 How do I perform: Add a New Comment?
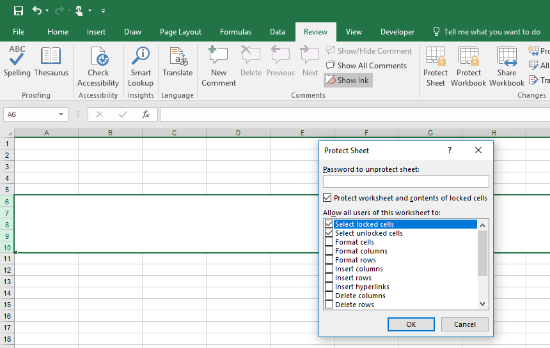click(219, 56)
